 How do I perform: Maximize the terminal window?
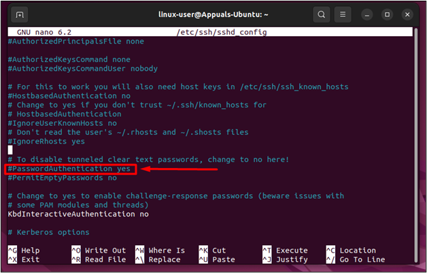(x=387, y=14)
